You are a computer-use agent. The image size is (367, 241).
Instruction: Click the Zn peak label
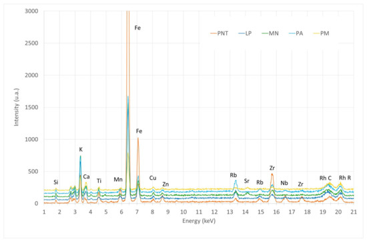[165, 184]
